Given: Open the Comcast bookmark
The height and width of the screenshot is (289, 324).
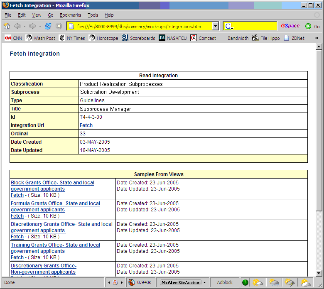Looking at the screenshot, I should click(203, 38).
